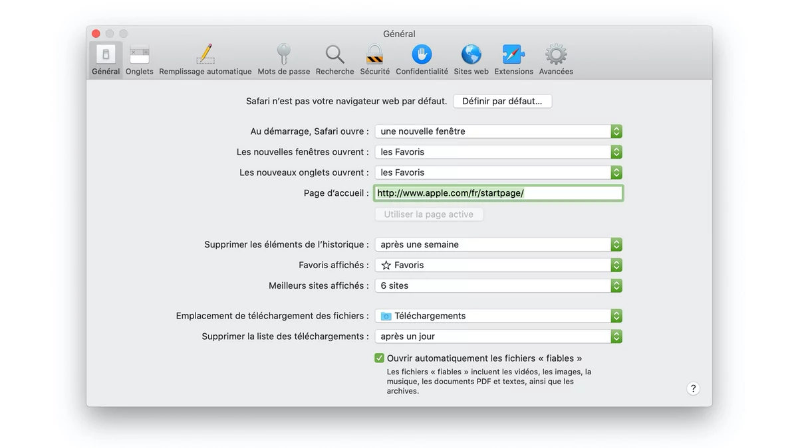
Task: Click description text Les fichiers « fiables » incluent
Action: click(489, 382)
